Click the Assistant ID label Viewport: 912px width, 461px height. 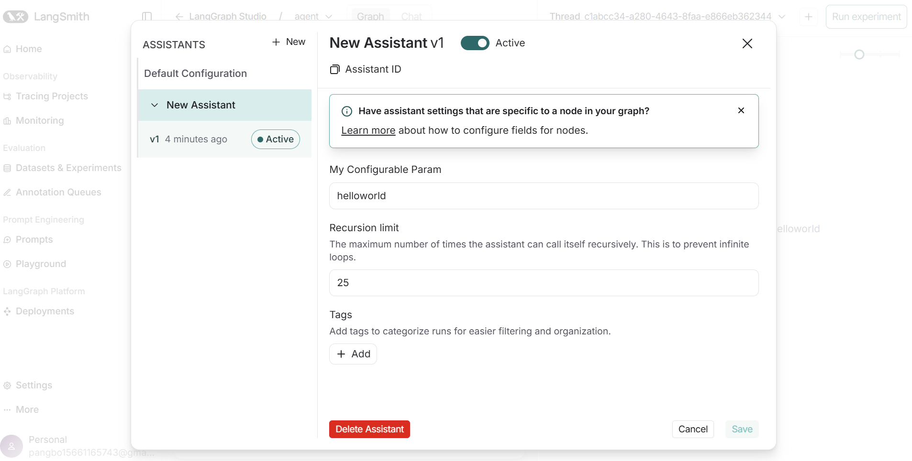tap(373, 69)
